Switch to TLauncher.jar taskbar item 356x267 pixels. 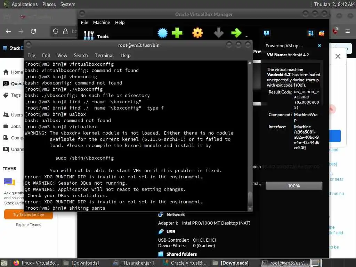click(x=134, y=263)
